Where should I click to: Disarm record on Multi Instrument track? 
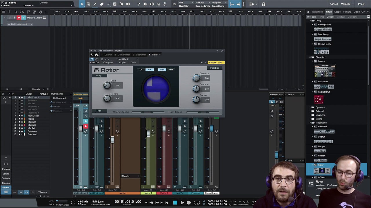pyautogui.click(x=19, y=18)
